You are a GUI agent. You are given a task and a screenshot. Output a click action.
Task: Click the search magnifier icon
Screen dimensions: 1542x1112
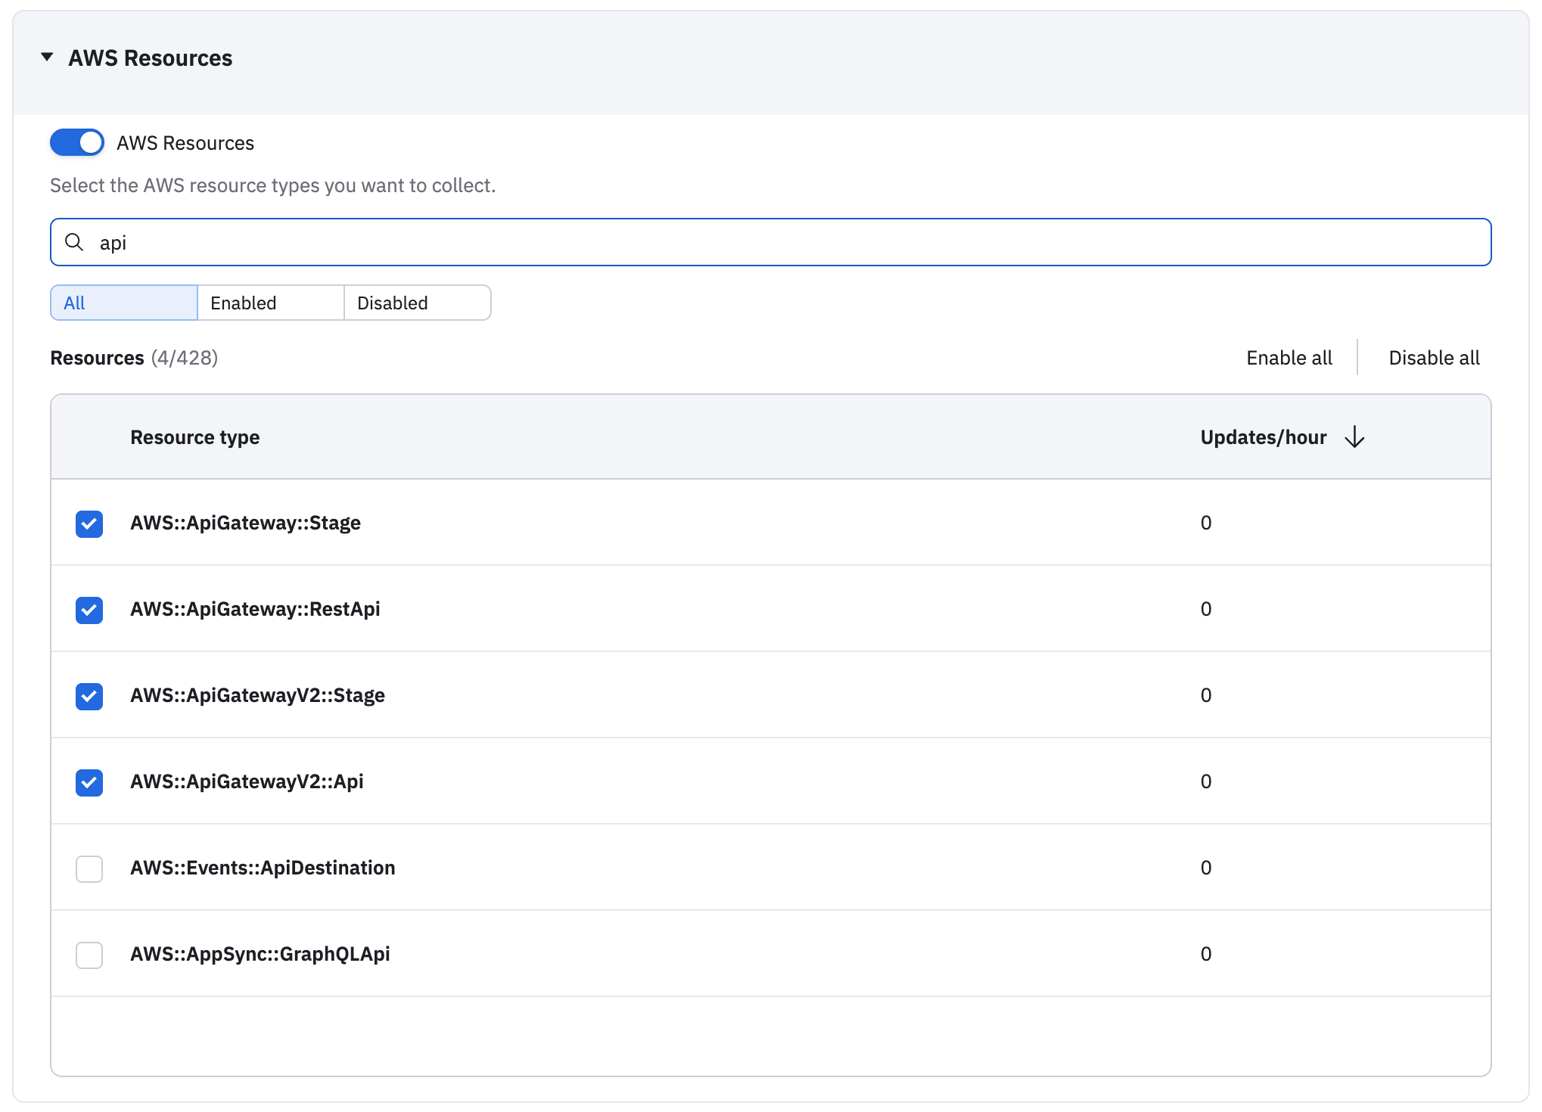(74, 242)
